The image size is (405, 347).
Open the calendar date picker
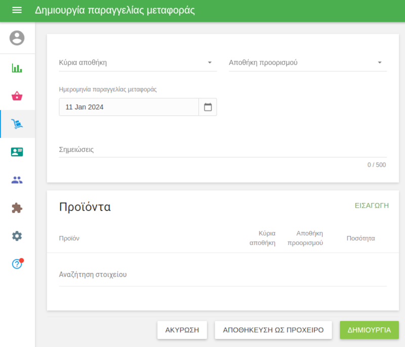point(208,107)
